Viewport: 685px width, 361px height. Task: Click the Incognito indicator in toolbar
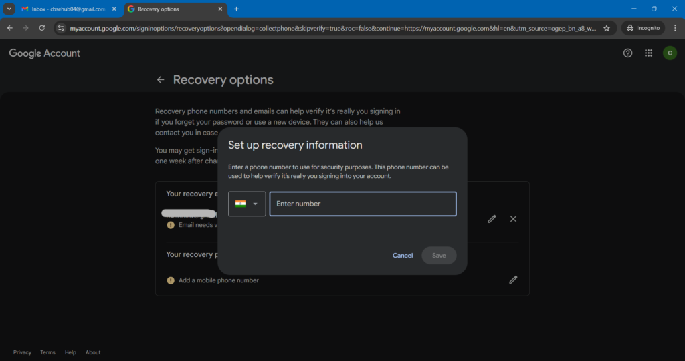643,28
